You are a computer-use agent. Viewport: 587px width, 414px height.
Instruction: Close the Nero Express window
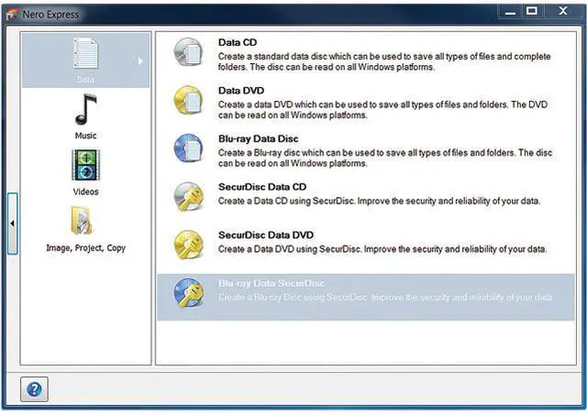click(x=563, y=11)
